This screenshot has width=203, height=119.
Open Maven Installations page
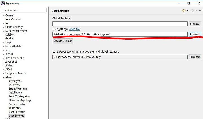[16, 93]
